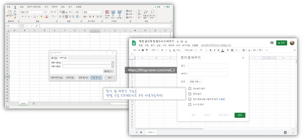Viewport: 302px width, 140px height.
Task: Expand the Excel Name Box dropdown
Action: [18, 26]
